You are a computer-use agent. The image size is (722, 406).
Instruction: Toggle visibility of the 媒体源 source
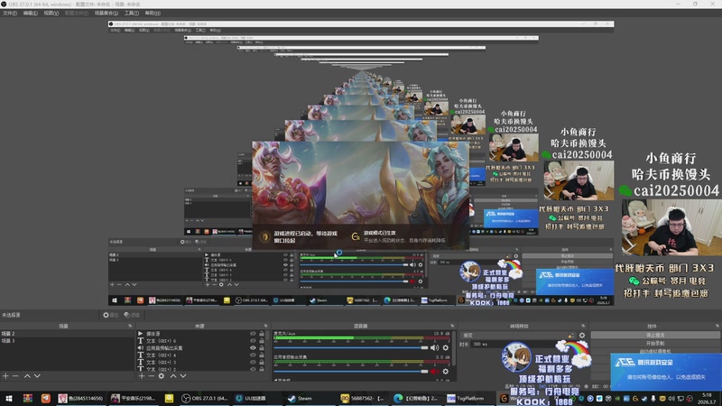[x=253, y=334]
